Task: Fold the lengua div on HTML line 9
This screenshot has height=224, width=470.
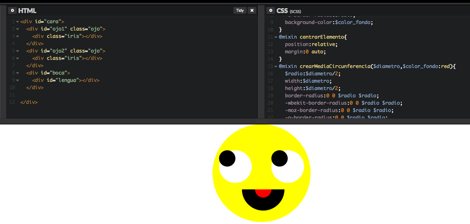Action: coord(18,80)
